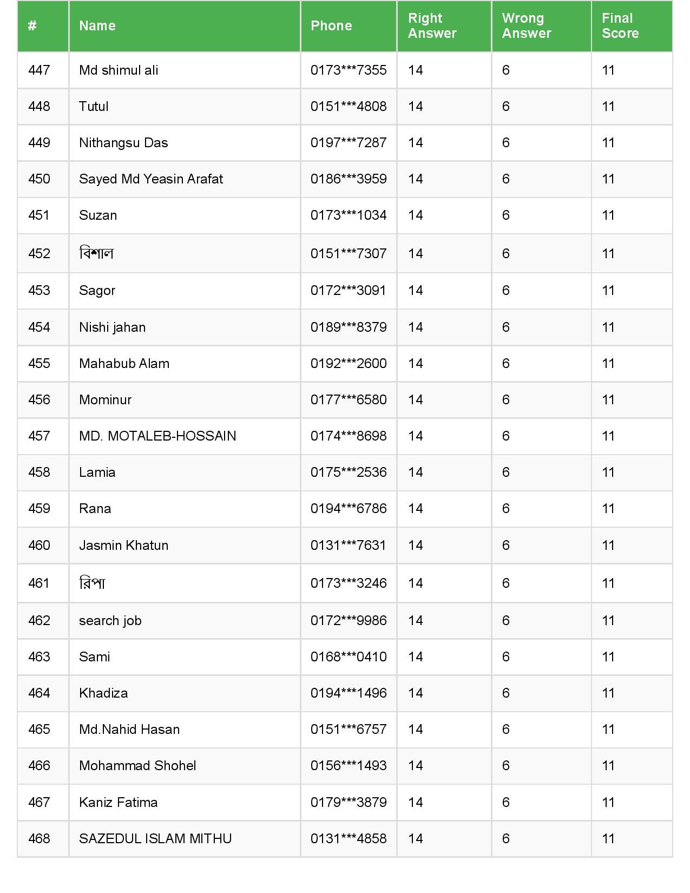Screen dimensions: 690x893
Task: Click the Right Answer column header
Action: coord(432,26)
